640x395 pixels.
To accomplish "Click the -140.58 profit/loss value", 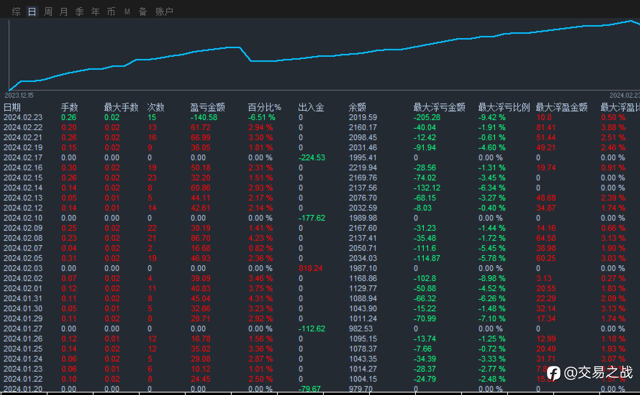I will (204, 118).
